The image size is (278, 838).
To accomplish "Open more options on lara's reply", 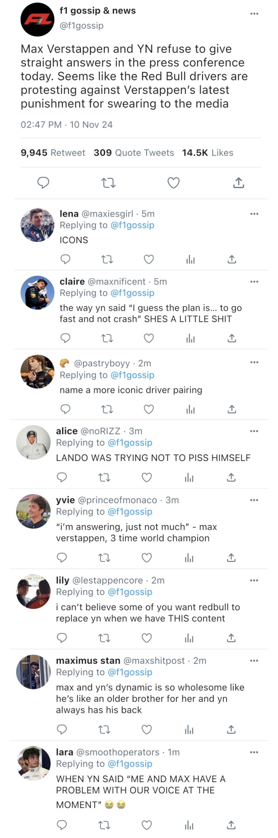I will (254, 752).
